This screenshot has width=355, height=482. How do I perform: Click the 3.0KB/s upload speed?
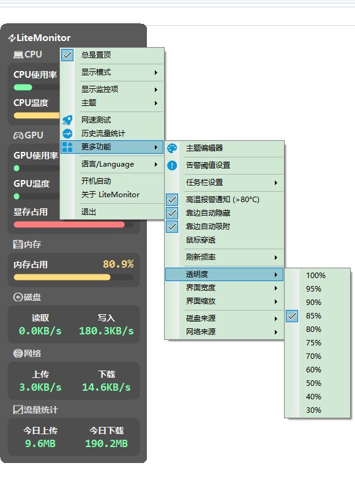click(40, 387)
